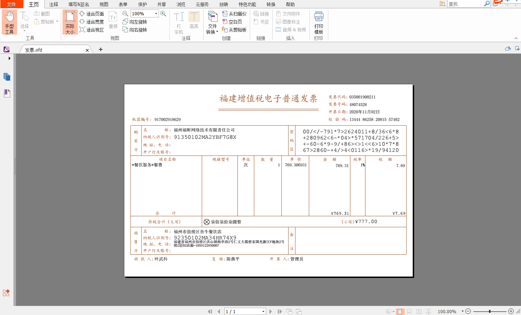Image resolution: width=521 pixels, height=315 pixels.
Task: Enable actual size (实际大小) display
Action: point(69,22)
